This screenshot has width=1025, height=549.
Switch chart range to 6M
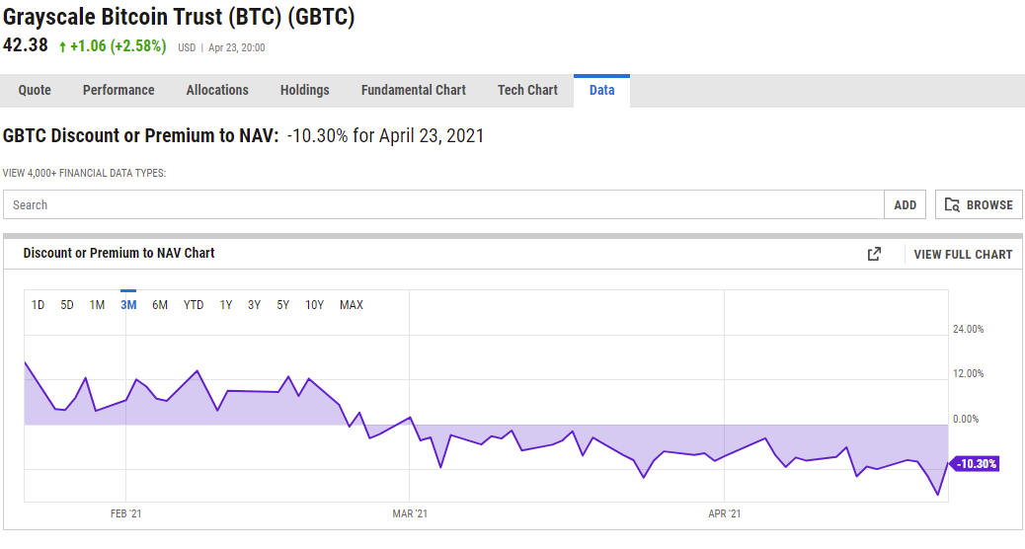pos(160,304)
